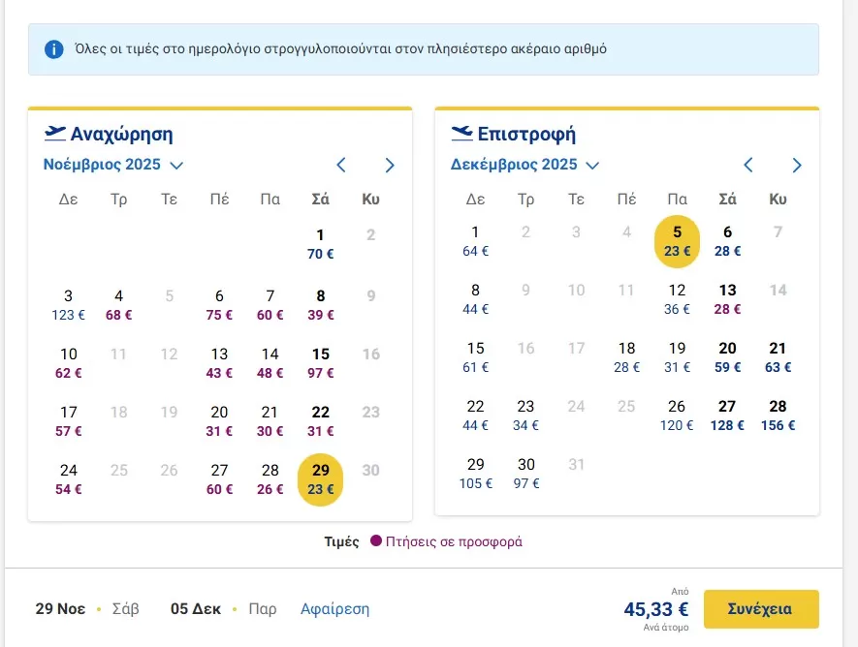The height and width of the screenshot is (647, 858).
Task: Choose November 3 departure at 123 €
Action: tap(69, 304)
